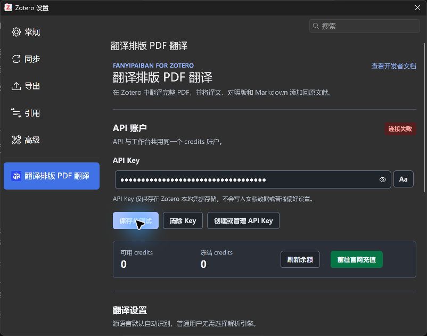The image size is (427, 336).
Task: Click the 清除 Key button
Action: (183, 220)
